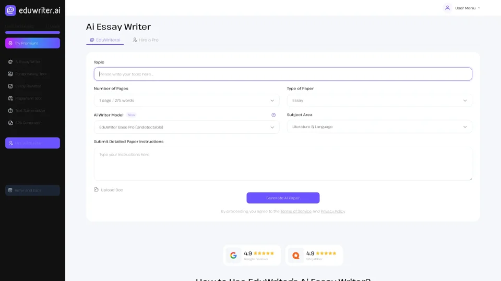Click the Sitejabber 4.9 rating card
501x281 pixels.
pyautogui.click(x=314, y=255)
